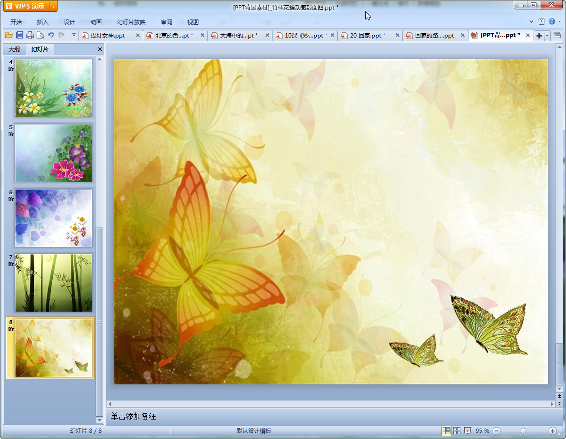The height and width of the screenshot is (439, 566).
Task: Switch to the 北京的色...pt document tab
Action: coord(174,35)
